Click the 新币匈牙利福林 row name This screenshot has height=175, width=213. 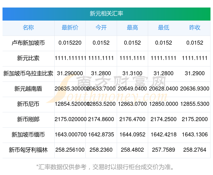pyautogui.click(x=28, y=150)
